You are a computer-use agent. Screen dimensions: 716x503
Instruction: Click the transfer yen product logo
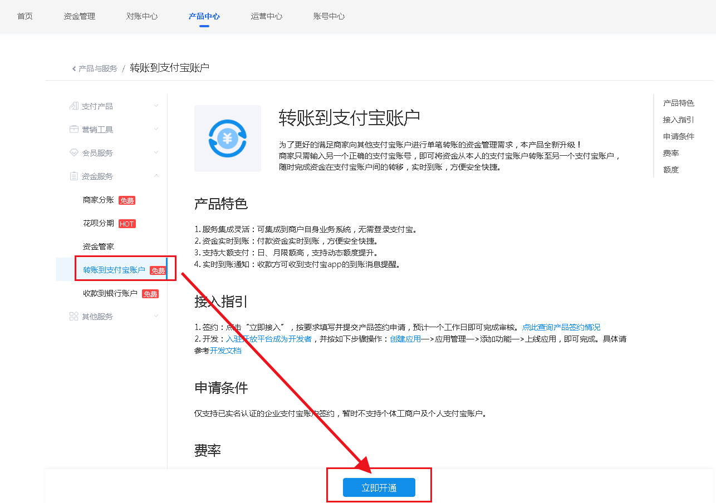[x=228, y=139]
